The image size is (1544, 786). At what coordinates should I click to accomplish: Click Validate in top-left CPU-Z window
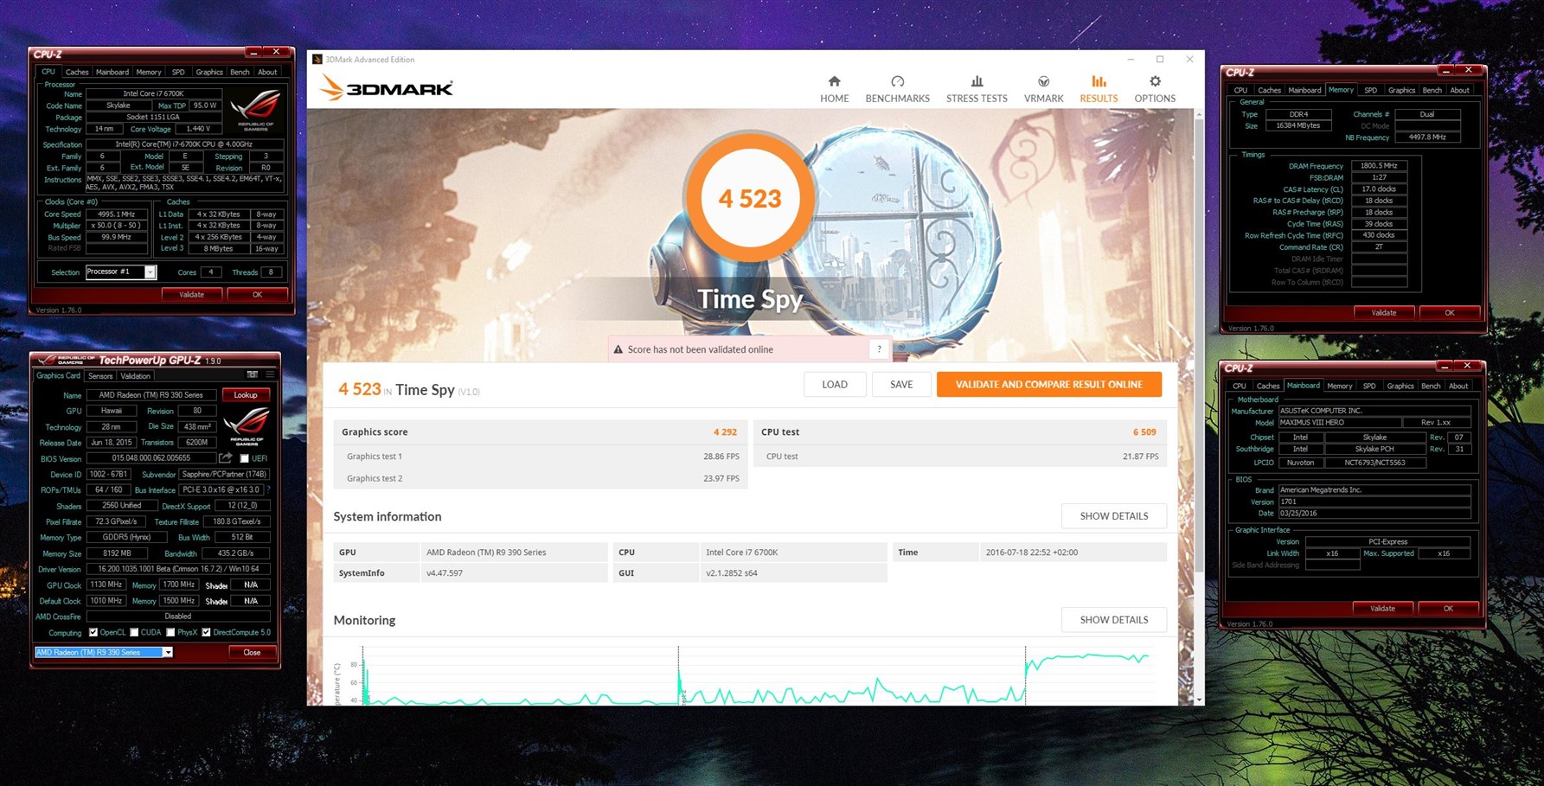click(x=191, y=295)
